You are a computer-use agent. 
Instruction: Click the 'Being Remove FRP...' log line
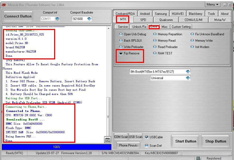click(x=20, y=137)
